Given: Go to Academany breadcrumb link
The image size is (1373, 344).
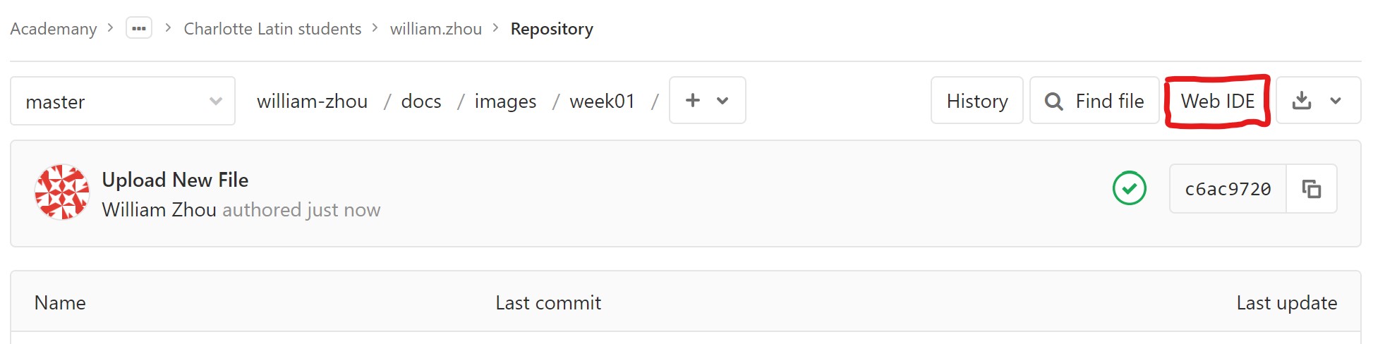Looking at the screenshot, I should (54, 29).
